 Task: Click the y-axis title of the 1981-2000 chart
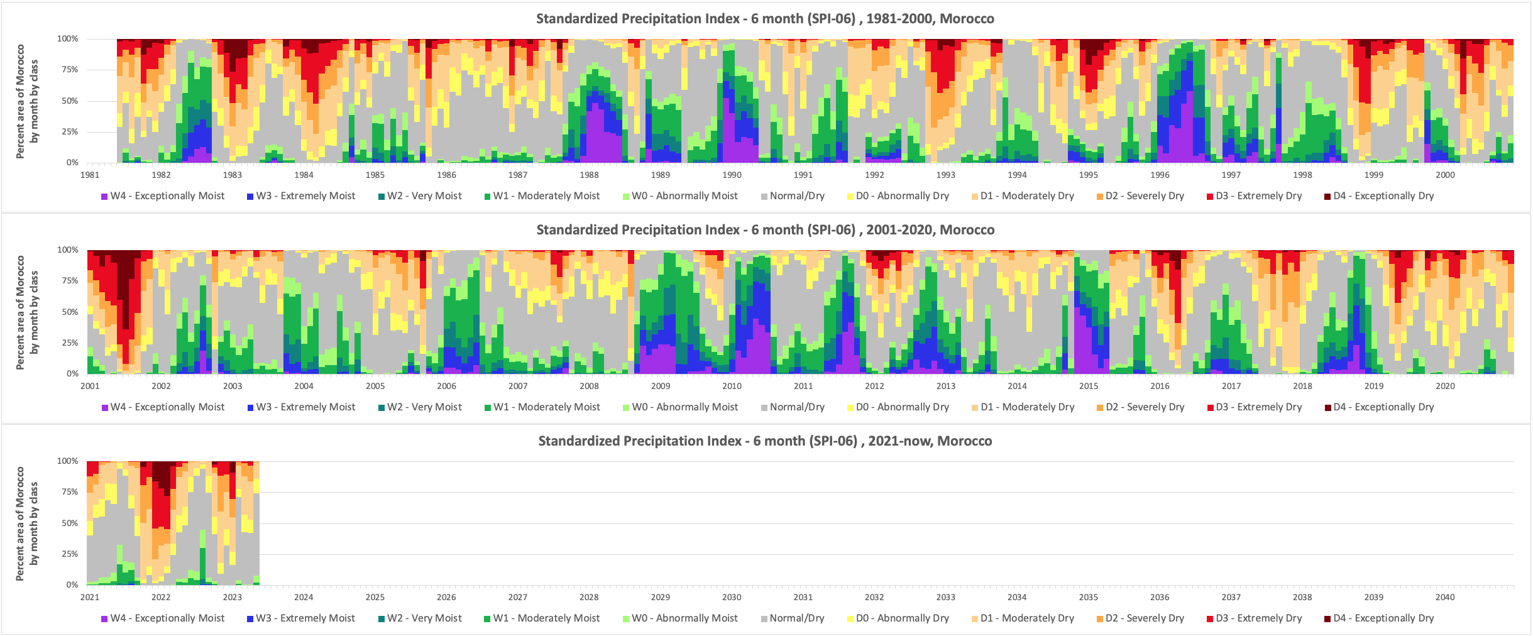pyautogui.click(x=27, y=101)
